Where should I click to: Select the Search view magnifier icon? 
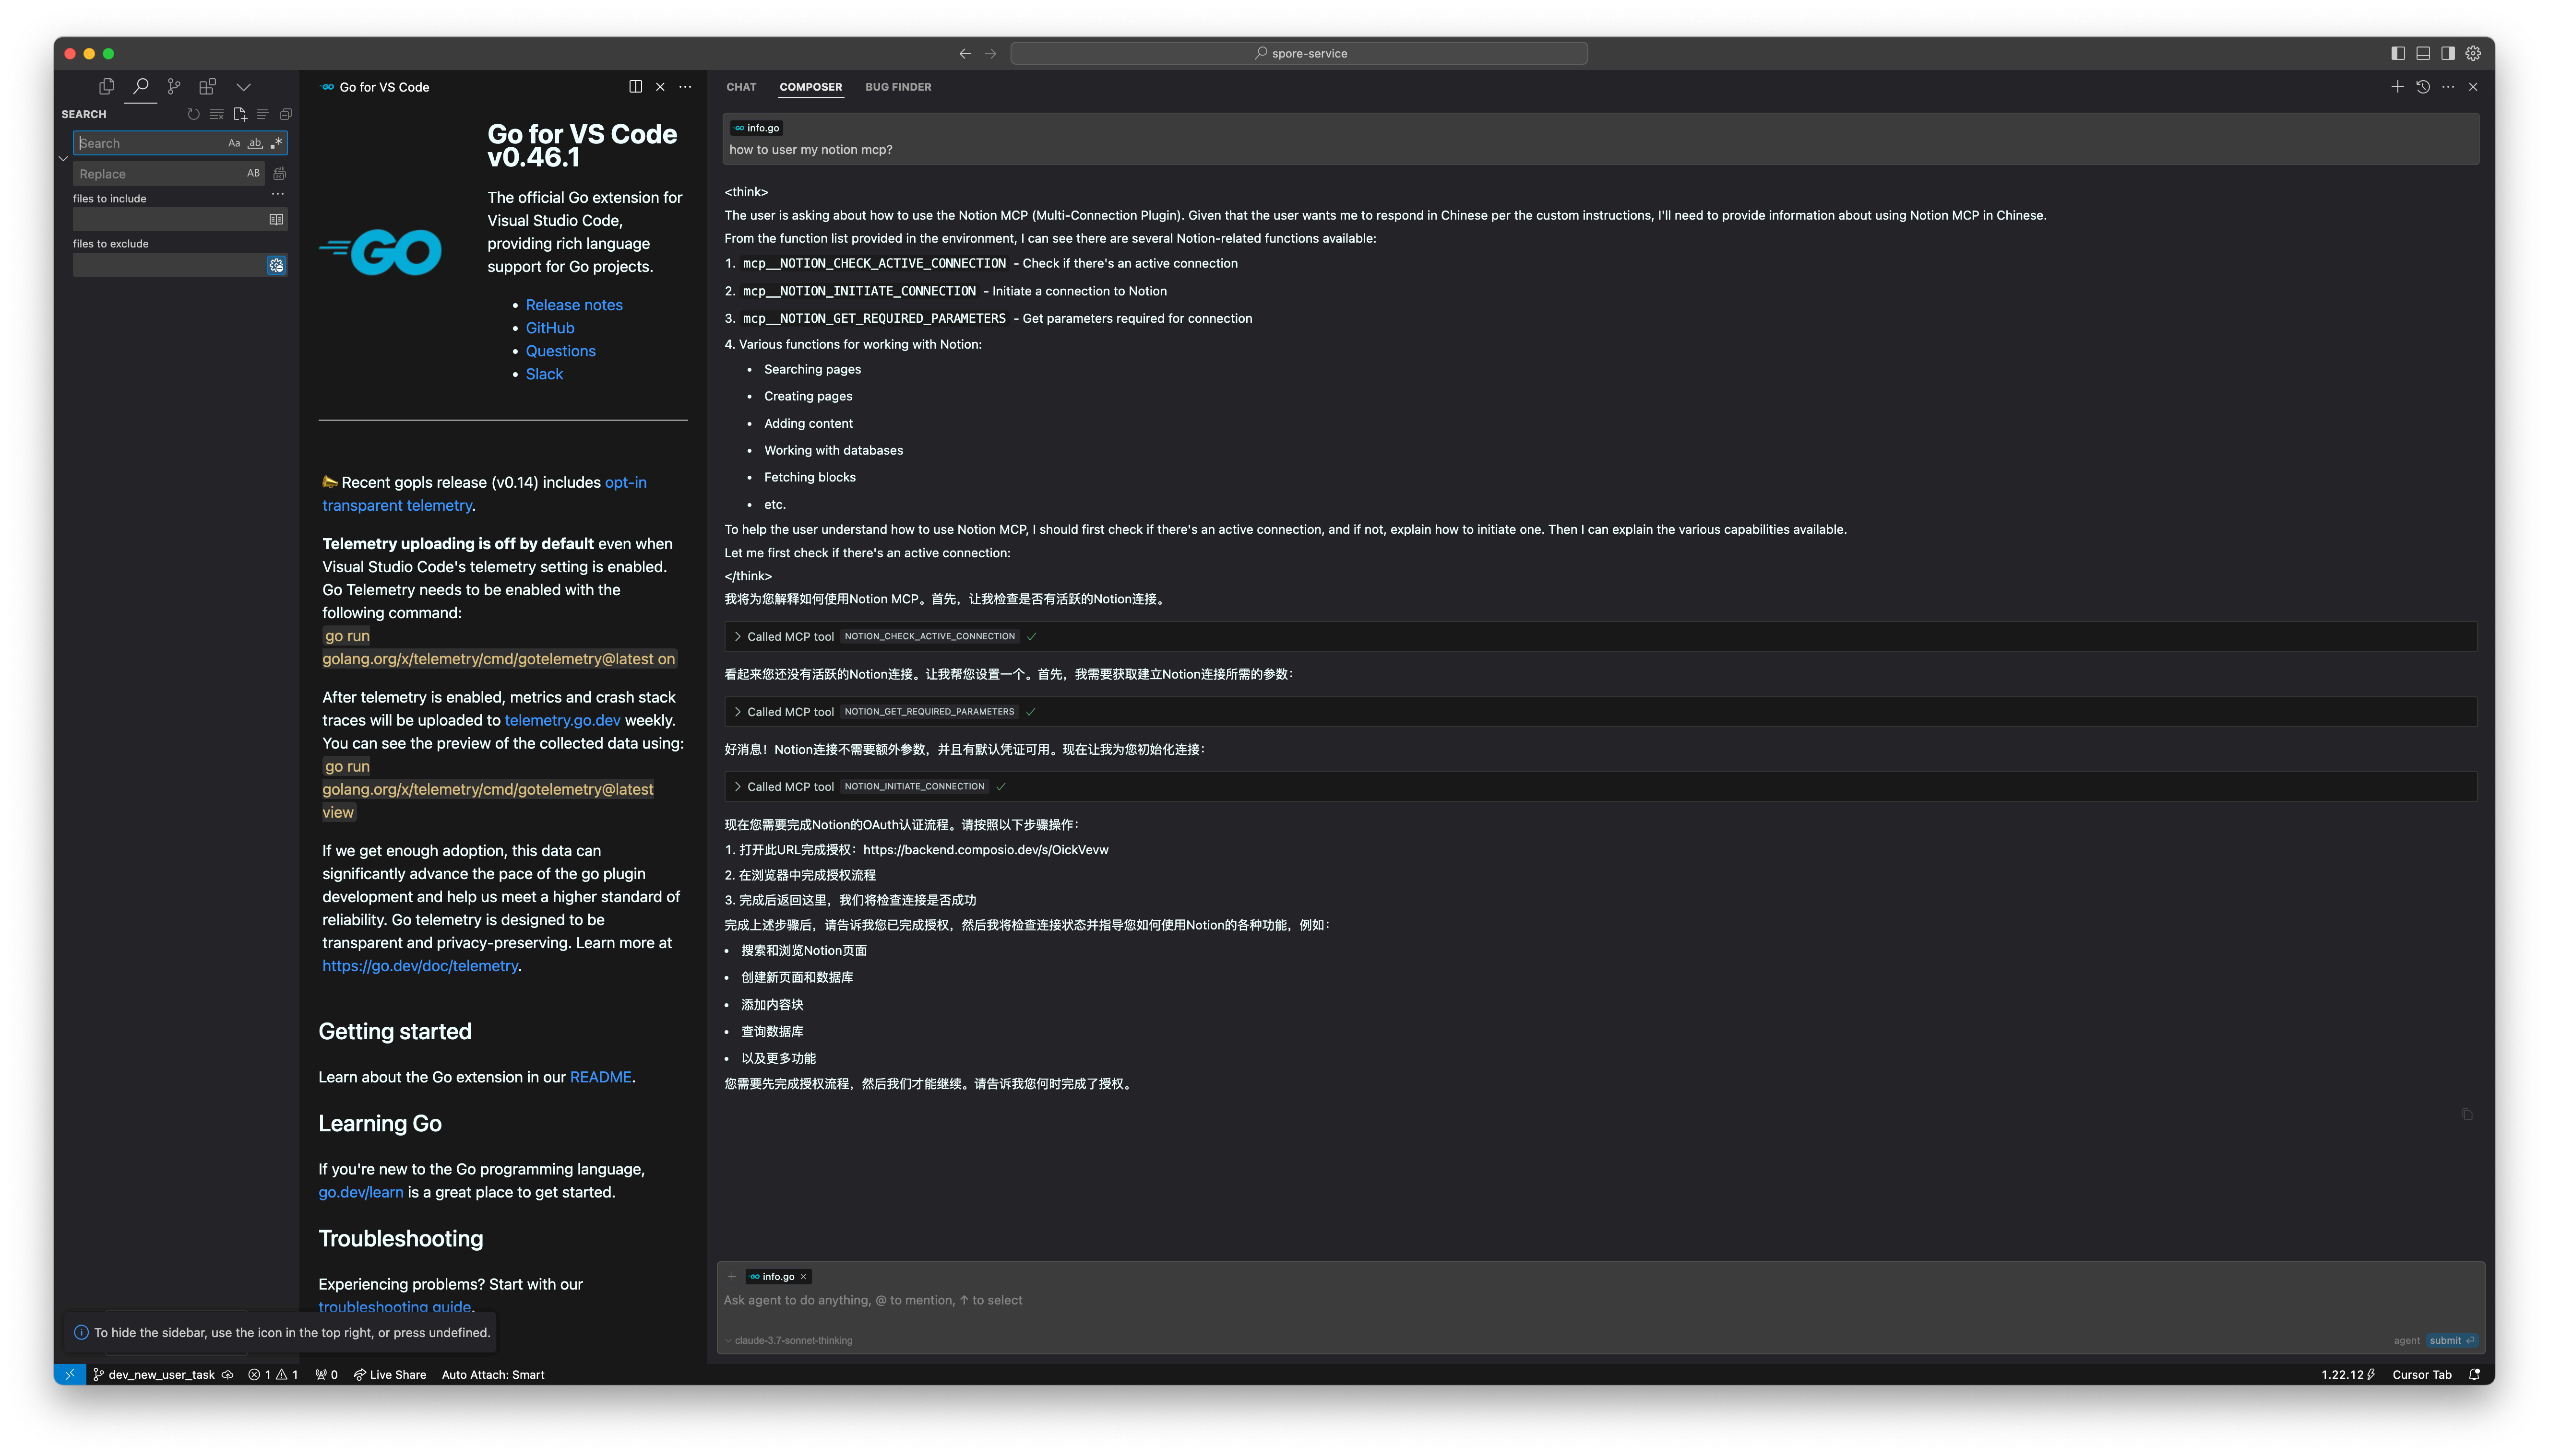[141, 87]
